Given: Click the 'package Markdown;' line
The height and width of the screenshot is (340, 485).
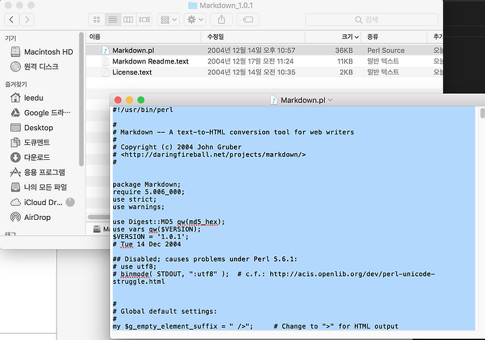Looking at the screenshot, I should point(147,185).
